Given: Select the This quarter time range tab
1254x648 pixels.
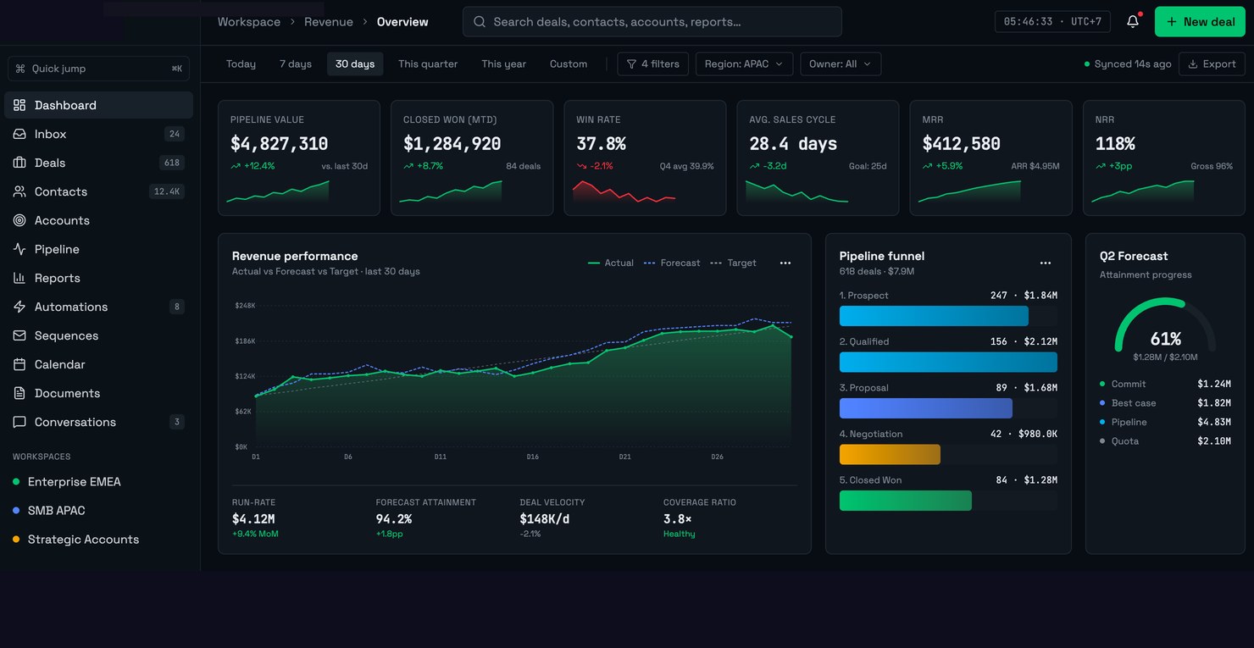Looking at the screenshot, I should pyautogui.click(x=428, y=64).
